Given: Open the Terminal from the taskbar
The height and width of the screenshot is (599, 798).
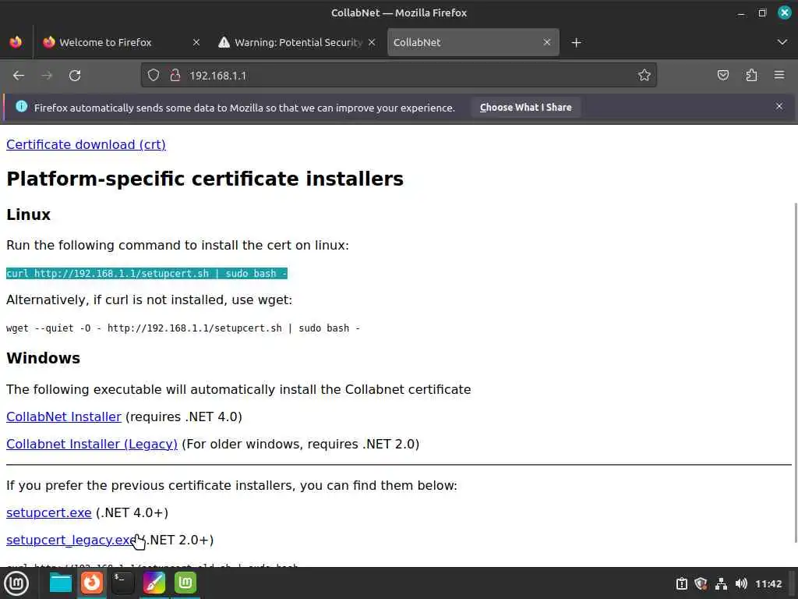Looking at the screenshot, I should tap(122, 583).
